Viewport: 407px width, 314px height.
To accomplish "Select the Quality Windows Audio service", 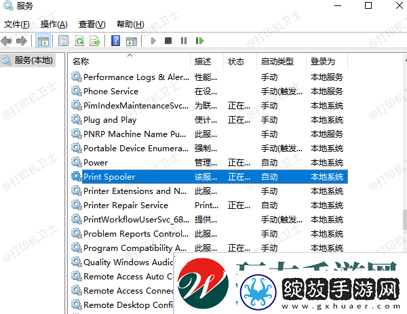I will 122,262.
